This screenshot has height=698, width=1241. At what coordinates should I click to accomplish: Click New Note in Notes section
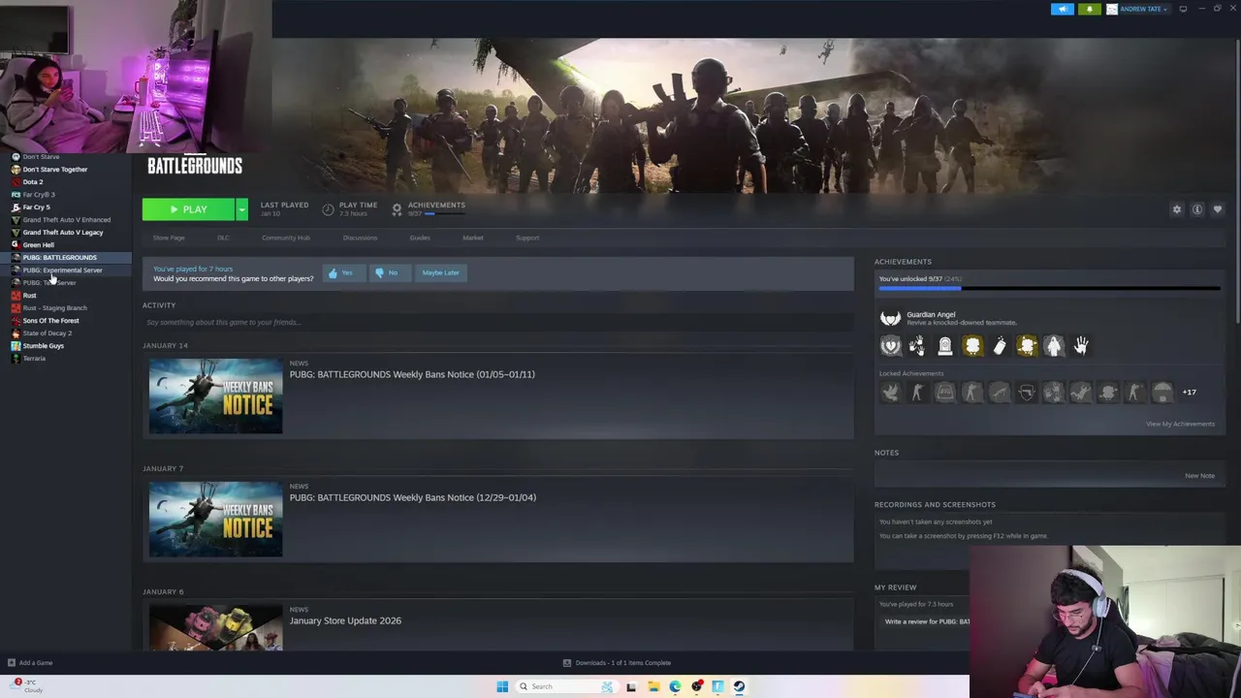tap(1199, 476)
